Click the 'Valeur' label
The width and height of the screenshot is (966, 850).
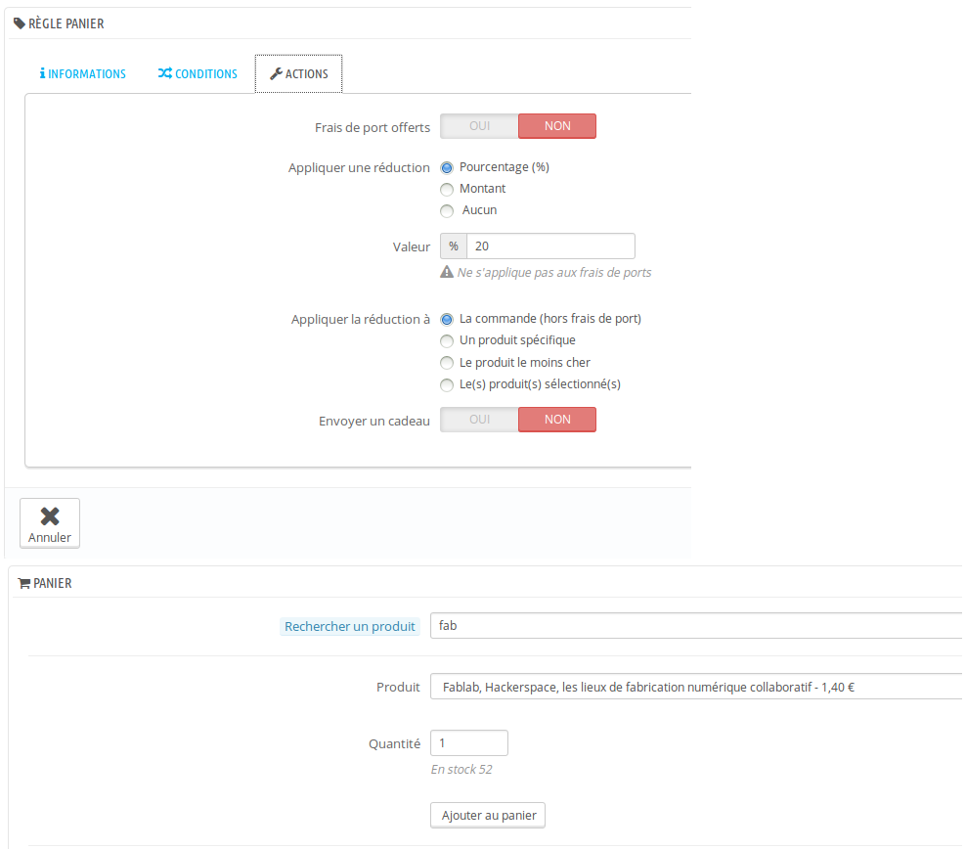[412, 247]
